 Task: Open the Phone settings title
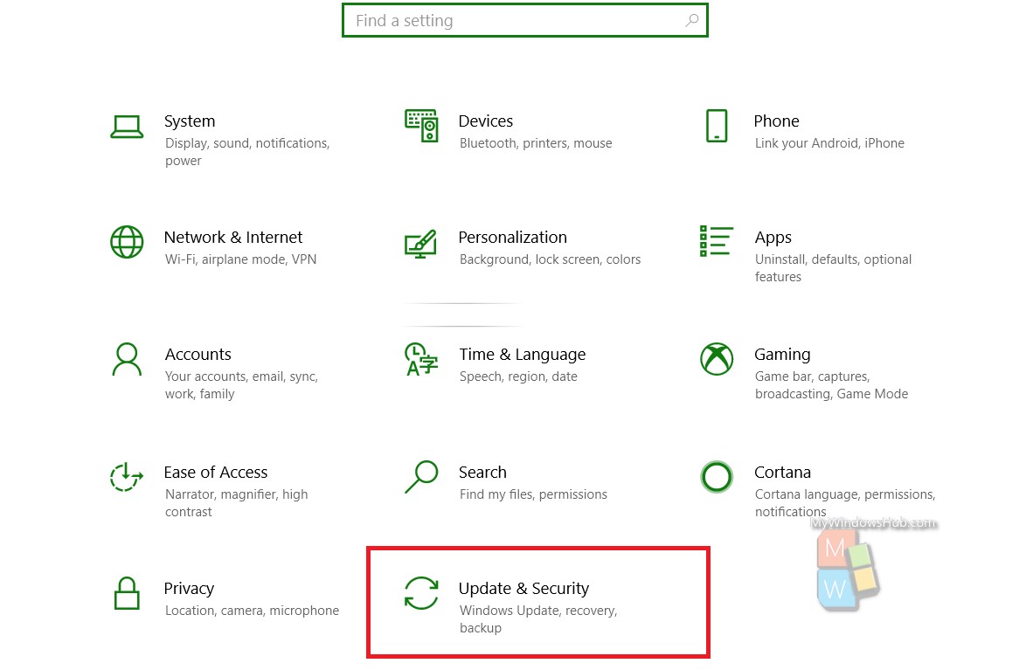click(776, 121)
